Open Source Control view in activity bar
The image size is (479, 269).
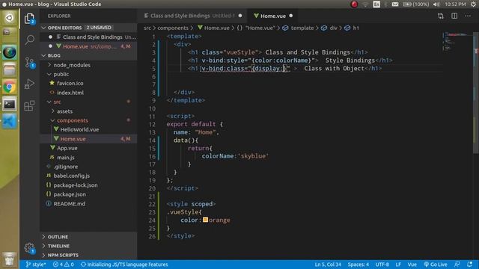29,63
